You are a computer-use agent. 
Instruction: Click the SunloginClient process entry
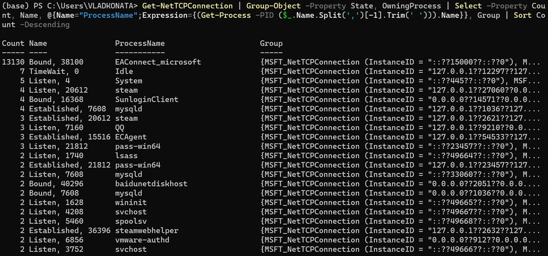(x=147, y=100)
